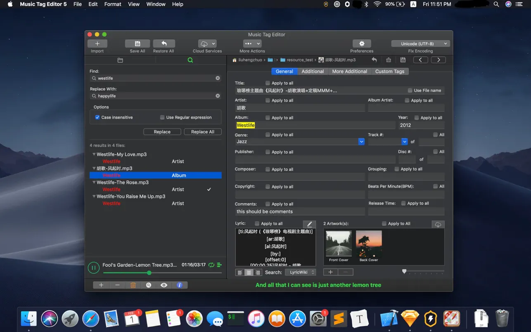Click the blue info icon
This screenshot has height=332, width=531.
tap(179, 285)
